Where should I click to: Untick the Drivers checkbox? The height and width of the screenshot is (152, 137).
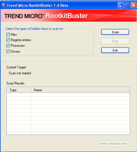click(8, 51)
